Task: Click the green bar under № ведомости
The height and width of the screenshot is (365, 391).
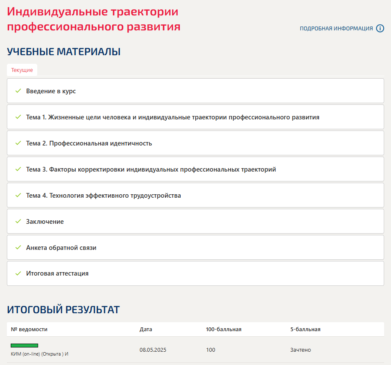Action: [24, 345]
